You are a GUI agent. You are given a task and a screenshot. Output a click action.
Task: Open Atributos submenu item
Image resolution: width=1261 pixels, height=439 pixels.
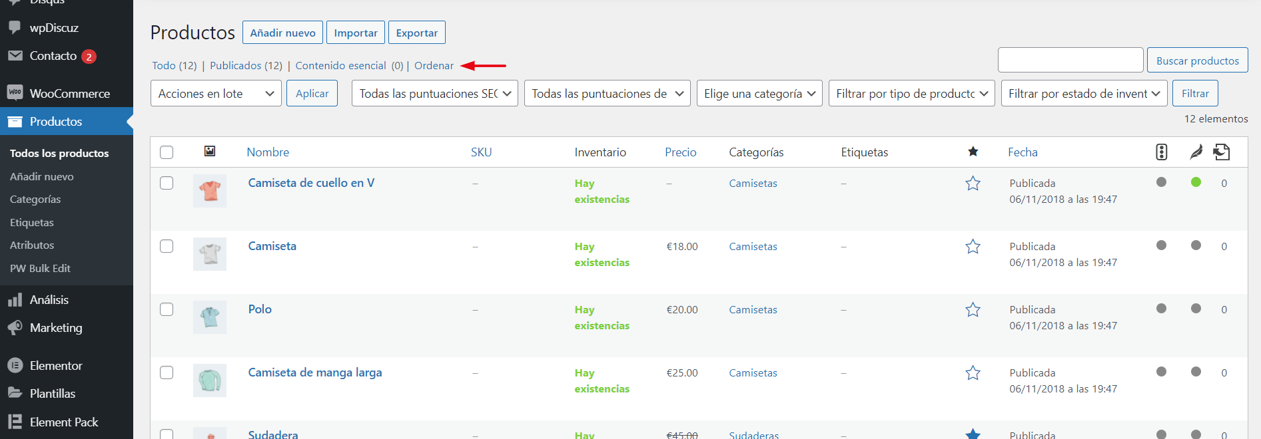[32, 245]
